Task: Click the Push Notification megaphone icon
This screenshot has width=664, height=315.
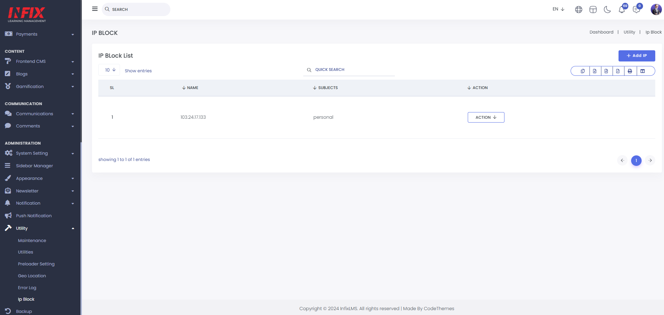Action: pyautogui.click(x=8, y=215)
